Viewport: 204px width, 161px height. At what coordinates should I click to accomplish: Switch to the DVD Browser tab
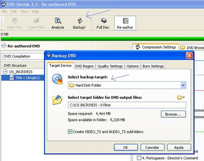coord(192,47)
